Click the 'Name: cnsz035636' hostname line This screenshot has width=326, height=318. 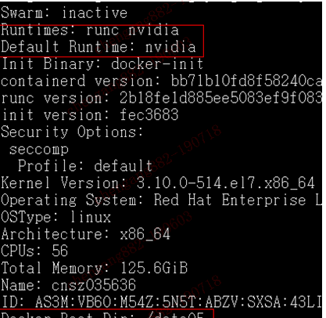(x=68, y=284)
